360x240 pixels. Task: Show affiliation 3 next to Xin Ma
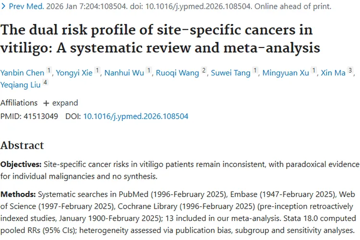coord(351,72)
